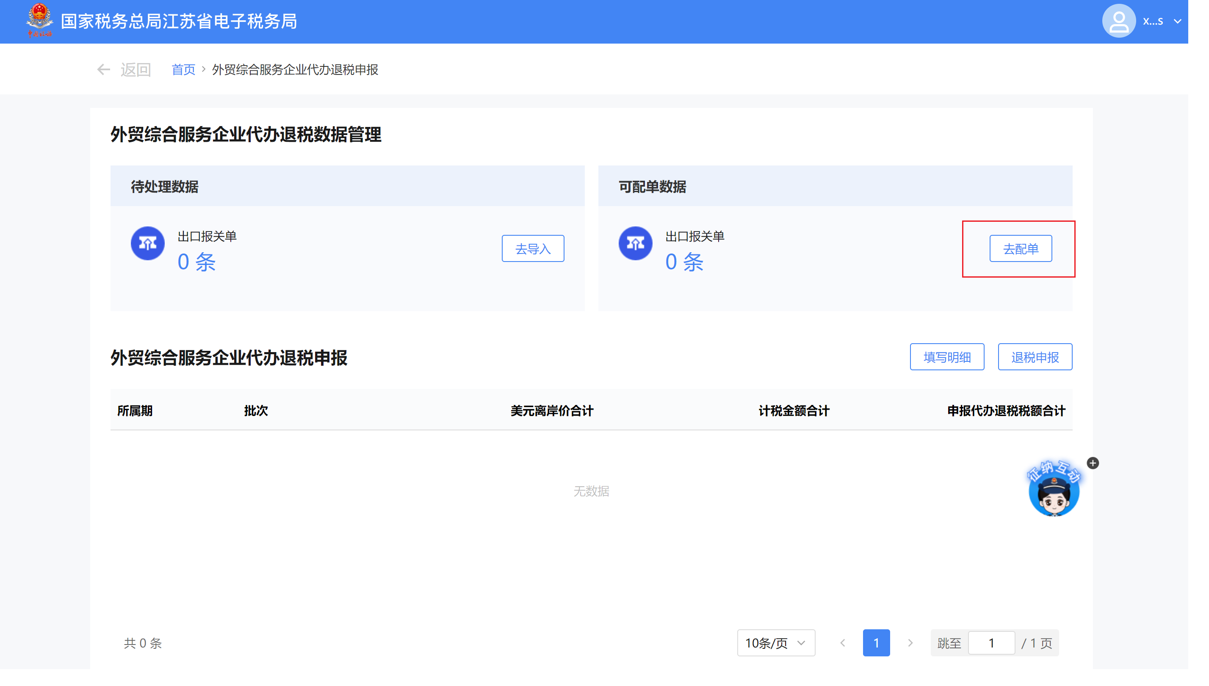Click the 返回 link
This screenshot has height=686, width=1209.
point(135,70)
